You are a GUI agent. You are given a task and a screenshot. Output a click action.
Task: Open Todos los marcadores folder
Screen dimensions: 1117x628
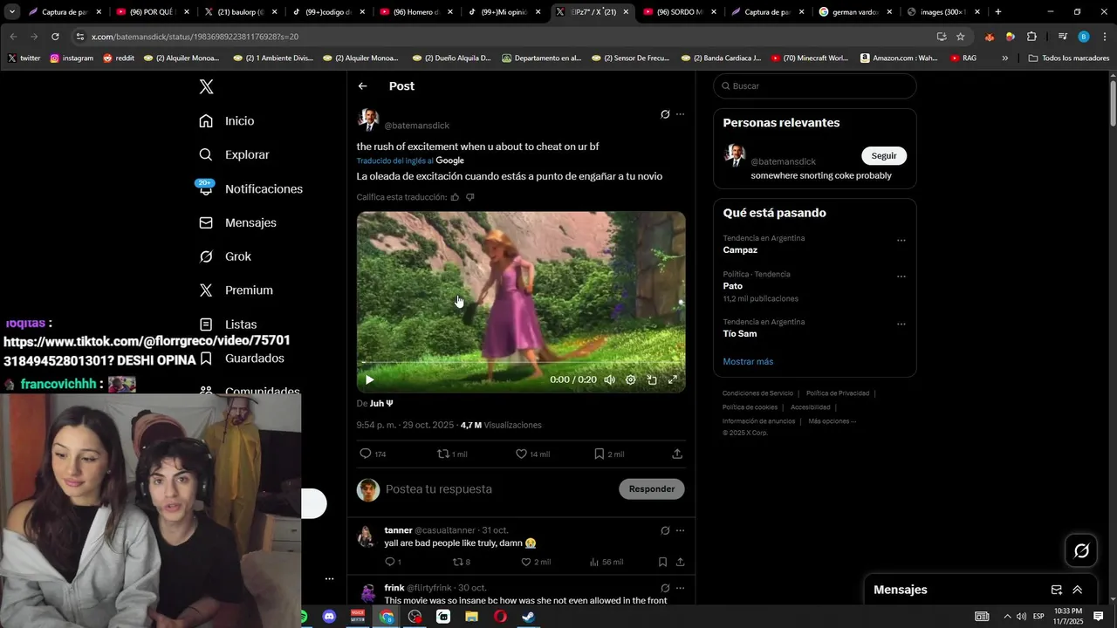tap(1069, 58)
